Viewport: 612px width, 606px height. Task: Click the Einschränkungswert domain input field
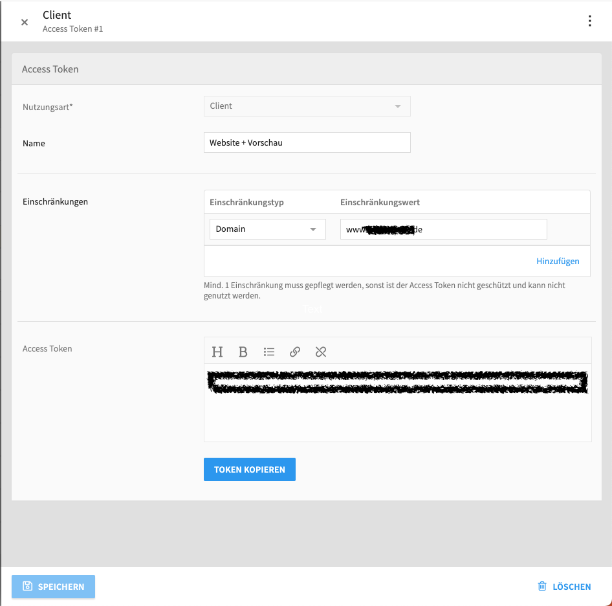click(443, 229)
